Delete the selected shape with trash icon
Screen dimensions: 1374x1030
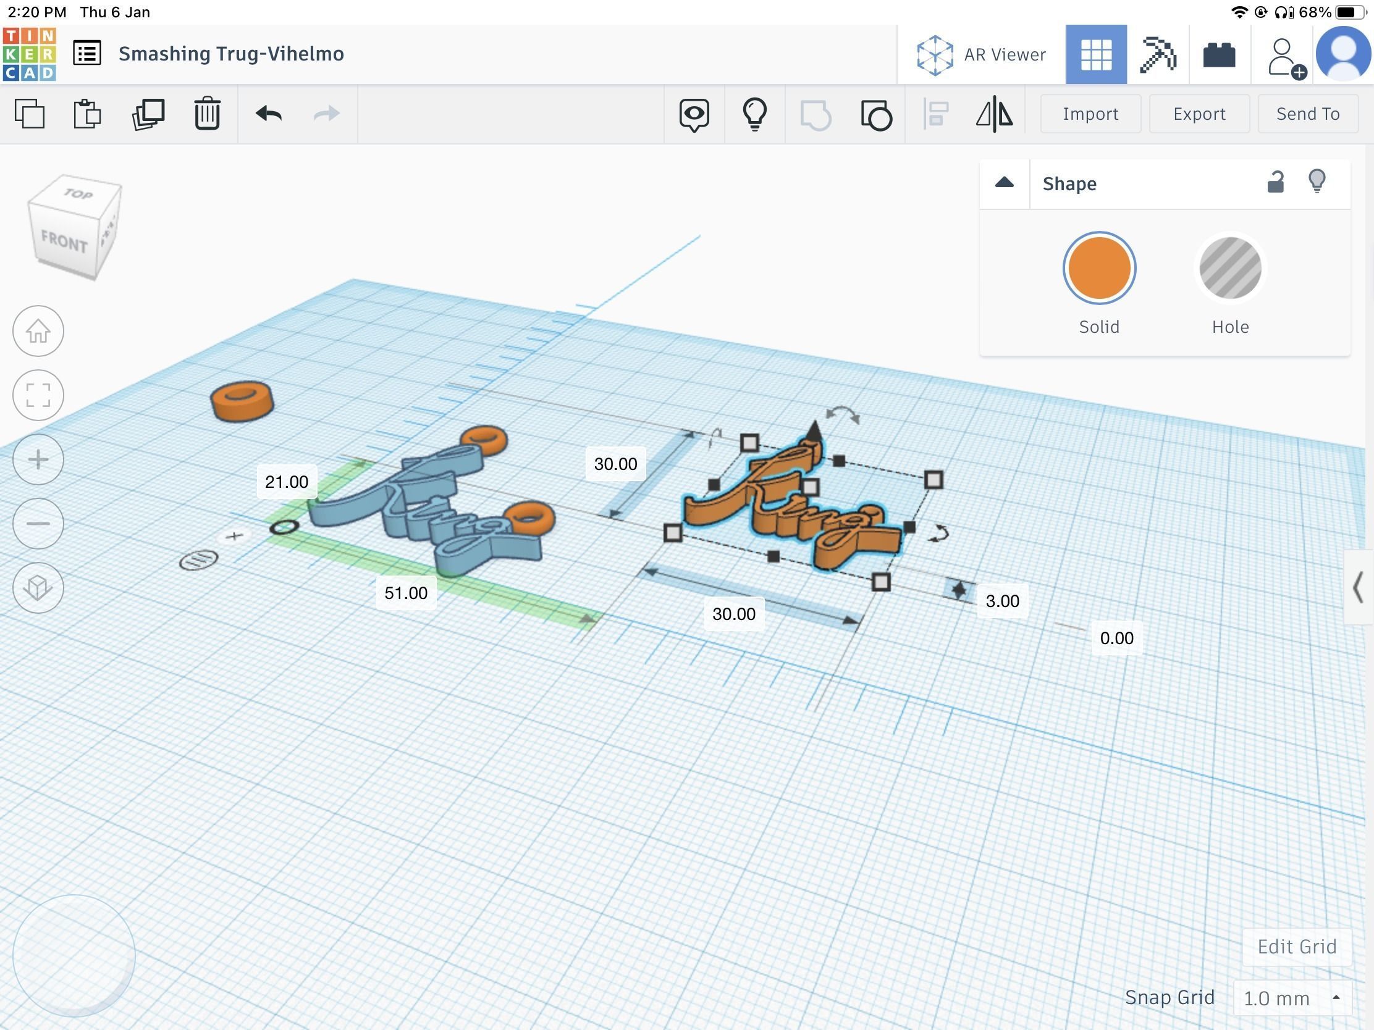pos(207,114)
